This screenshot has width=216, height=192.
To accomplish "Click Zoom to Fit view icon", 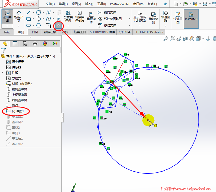I will tap(166, 39).
